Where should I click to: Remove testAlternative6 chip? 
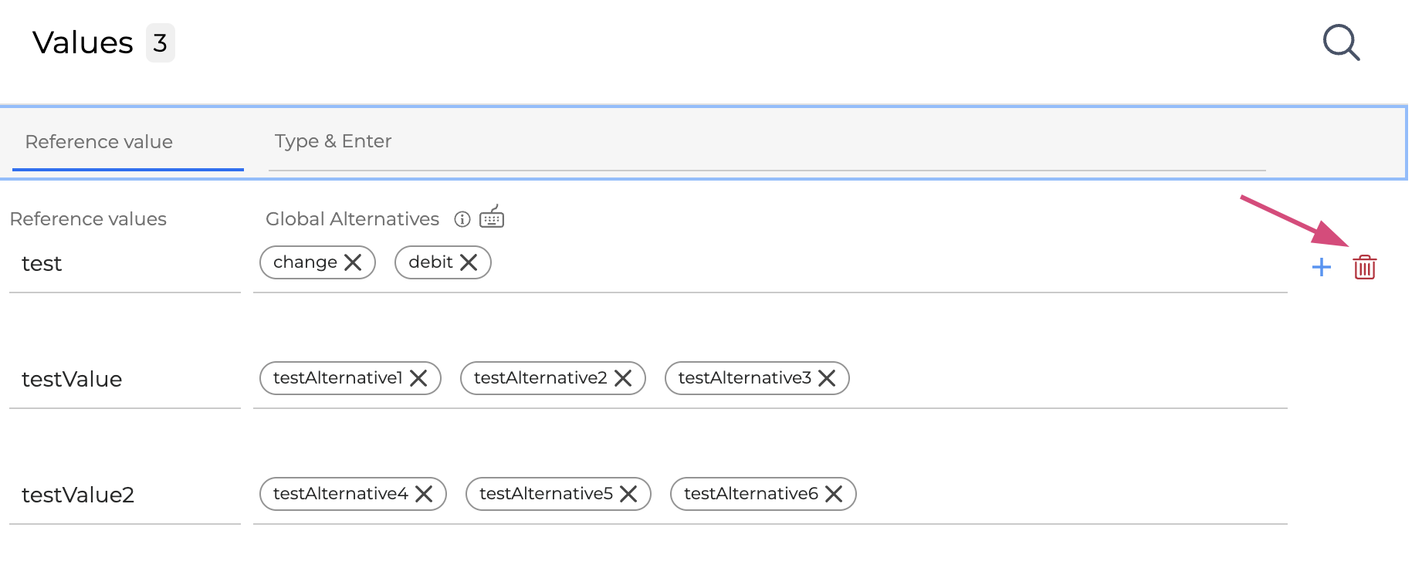(834, 494)
